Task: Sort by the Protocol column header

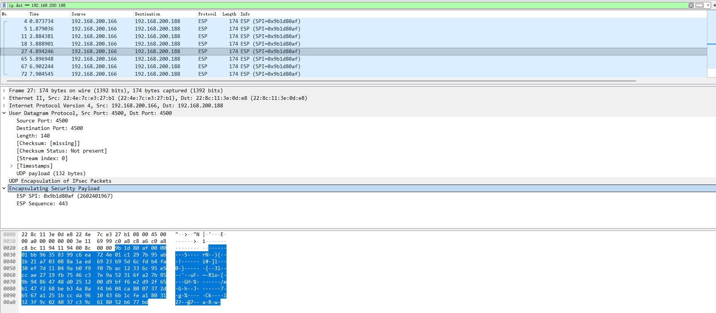Action: coord(209,14)
